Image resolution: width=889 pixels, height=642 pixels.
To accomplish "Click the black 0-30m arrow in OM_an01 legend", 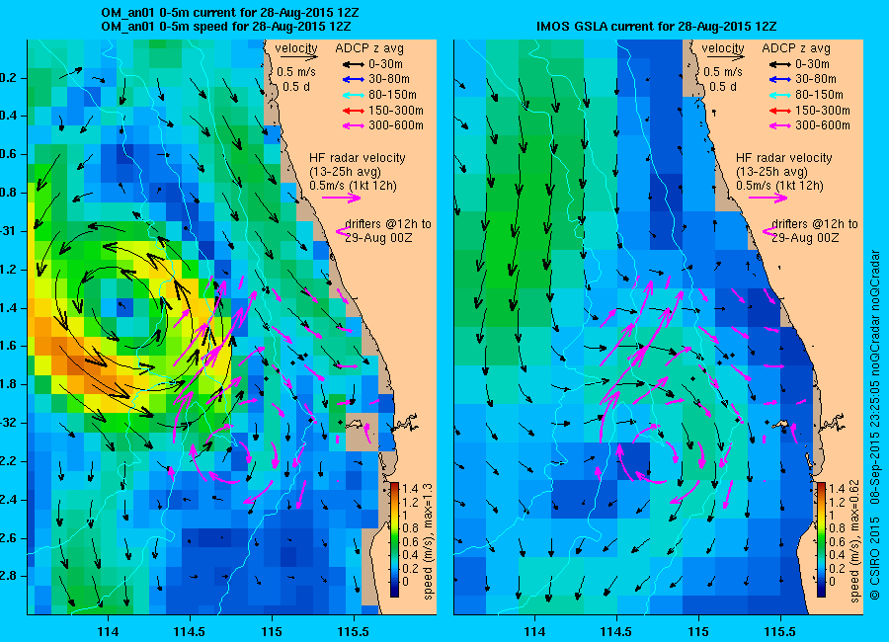I will coord(352,64).
